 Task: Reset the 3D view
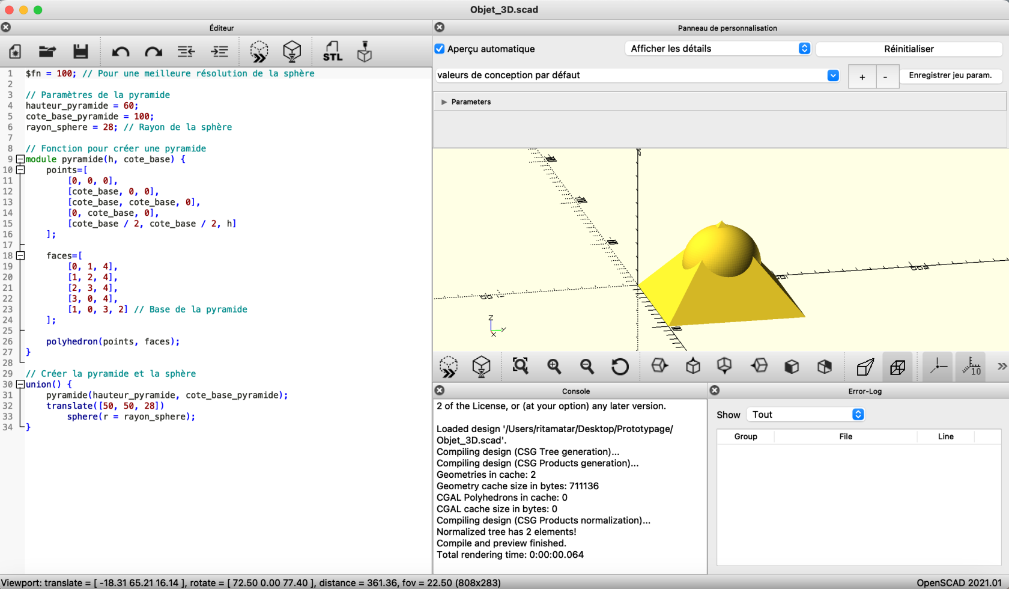[620, 366]
